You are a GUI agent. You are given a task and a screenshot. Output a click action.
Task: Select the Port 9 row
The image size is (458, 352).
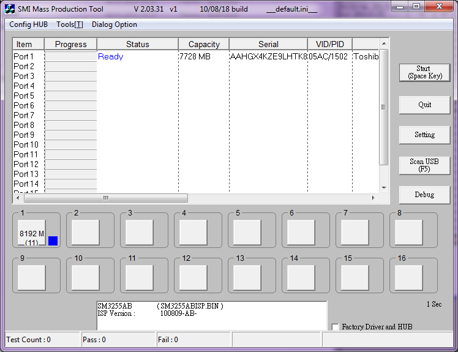[x=196, y=135]
